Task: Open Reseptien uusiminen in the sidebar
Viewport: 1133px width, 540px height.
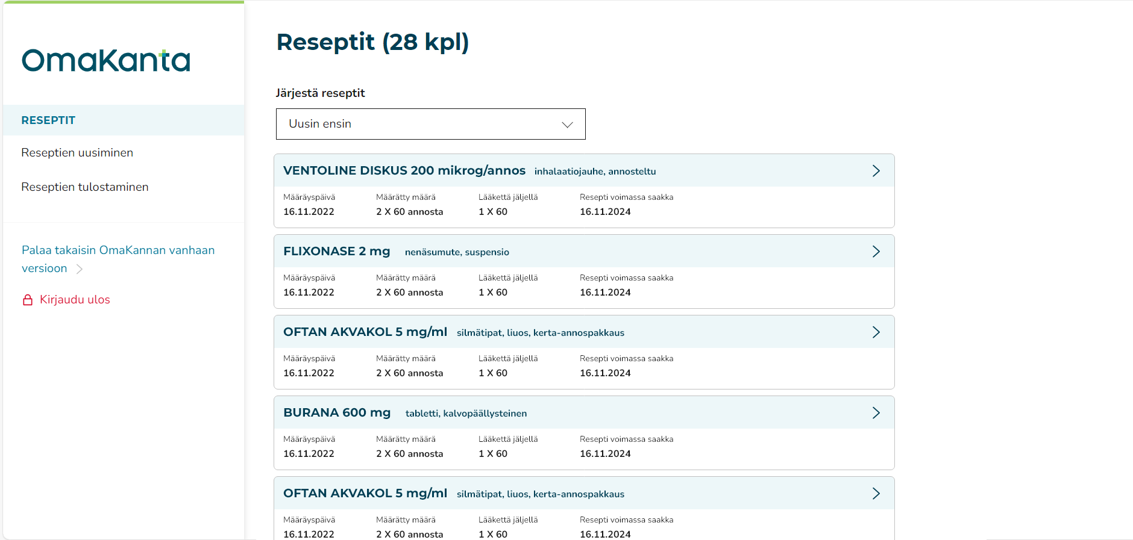Action: (77, 153)
